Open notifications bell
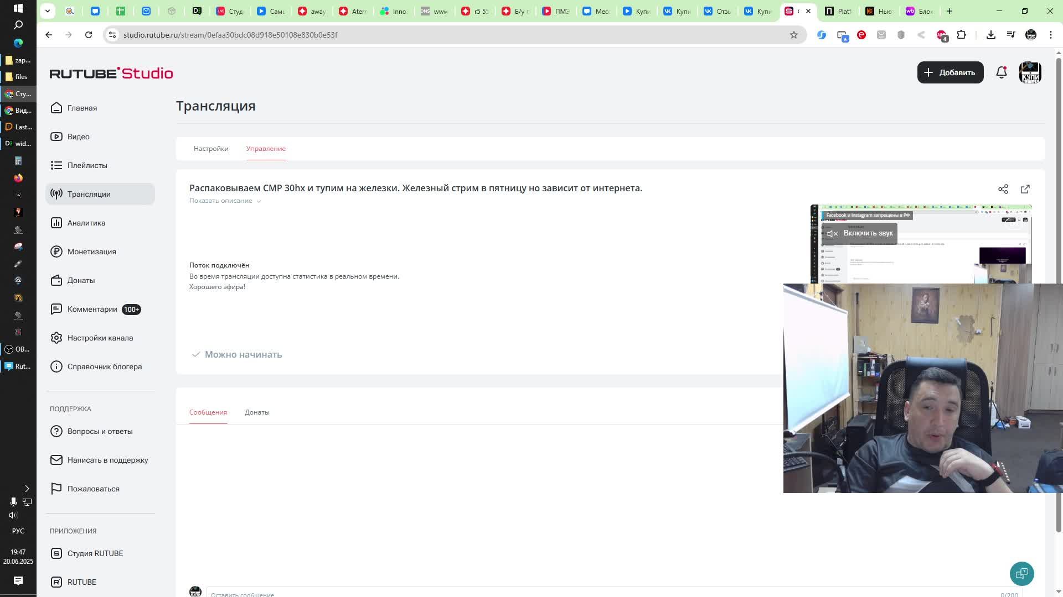Viewport: 1063px width, 597px height. click(x=1001, y=72)
